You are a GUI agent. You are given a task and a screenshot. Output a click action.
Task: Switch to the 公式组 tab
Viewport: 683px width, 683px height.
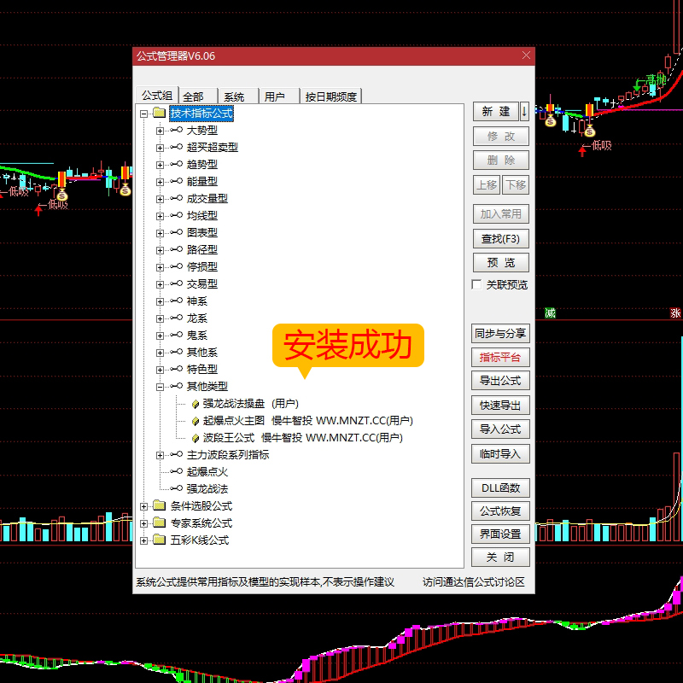(157, 96)
